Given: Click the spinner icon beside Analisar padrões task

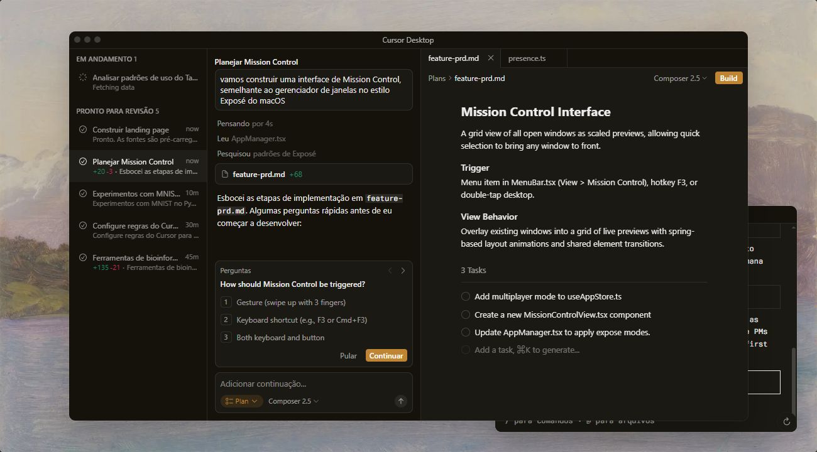Looking at the screenshot, I should [82, 78].
